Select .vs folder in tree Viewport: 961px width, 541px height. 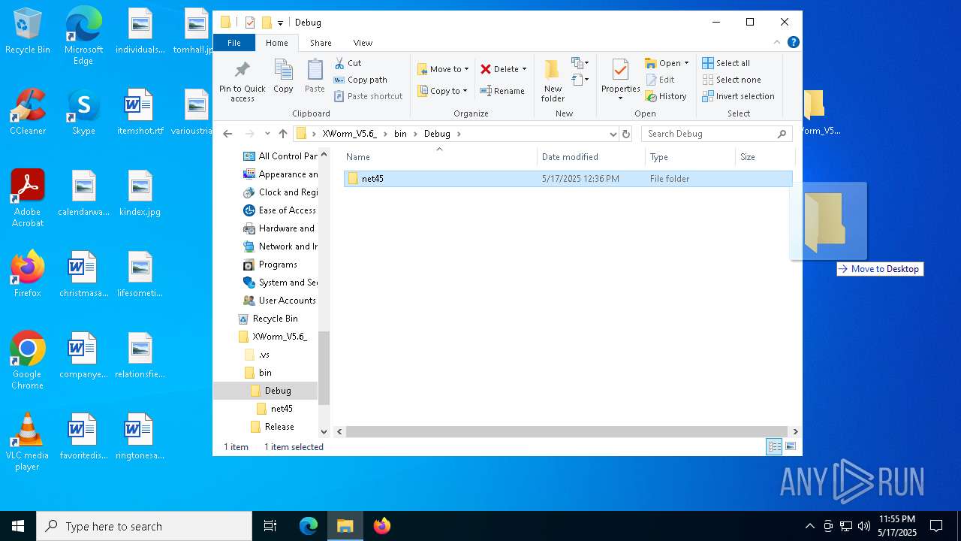point(258,355)
